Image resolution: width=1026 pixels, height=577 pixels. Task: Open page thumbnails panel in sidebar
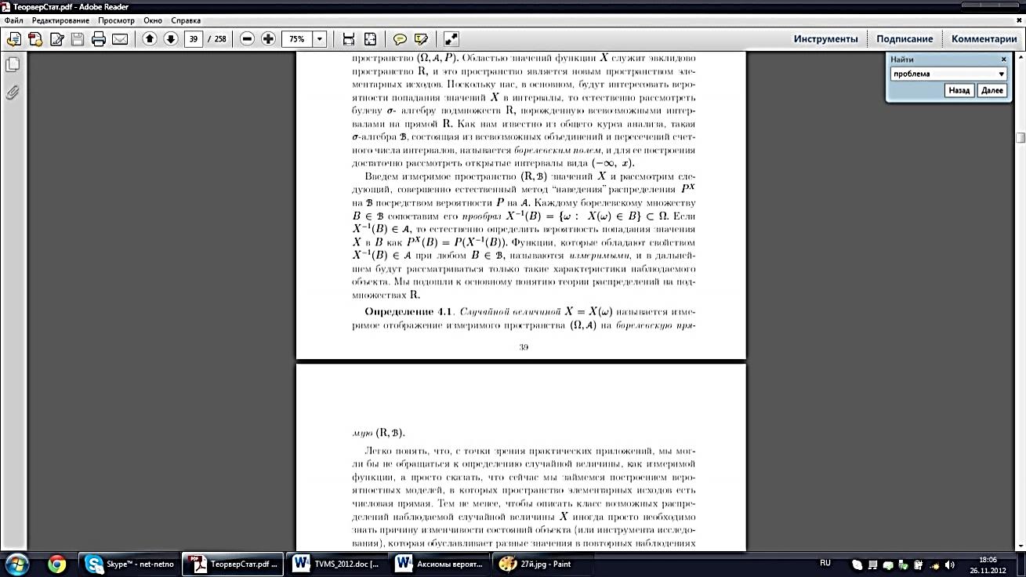pos(12,65)
